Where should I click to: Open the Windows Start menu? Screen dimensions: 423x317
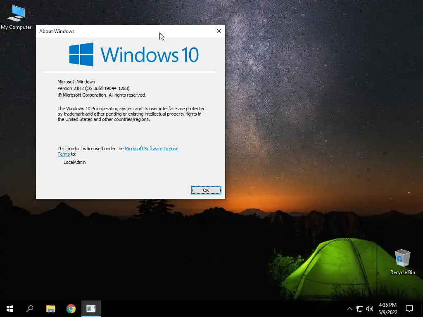(10, 309)
